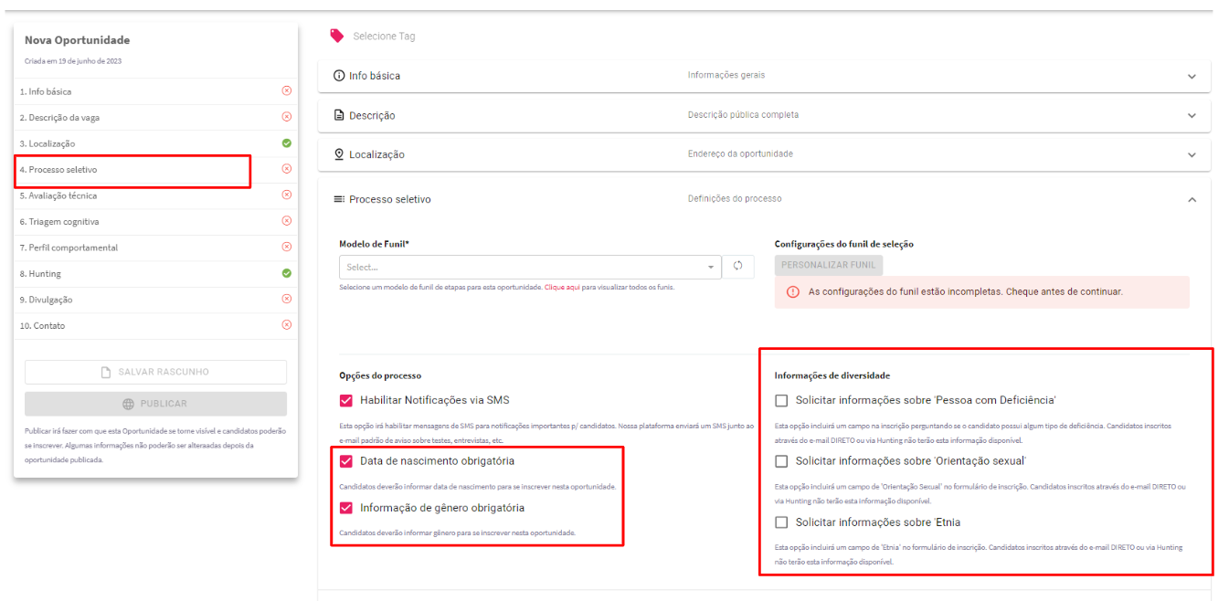Enable Solicitar informações sobre 'Orientação sexual'
The height and width of the screenshot is (601, 1229).
point(781,460)
